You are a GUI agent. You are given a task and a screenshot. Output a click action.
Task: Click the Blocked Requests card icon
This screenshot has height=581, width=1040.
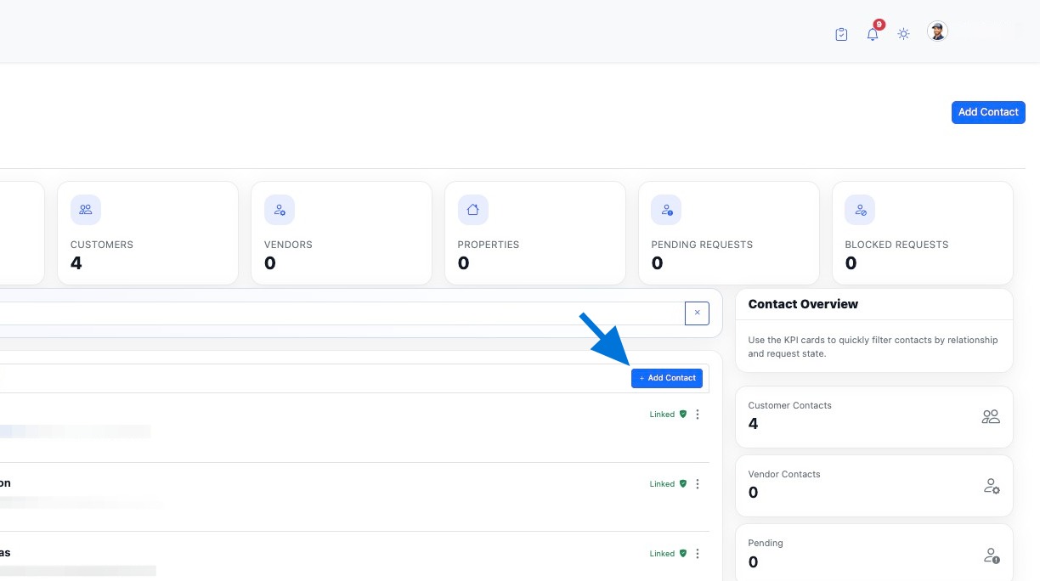coord(861,210)
